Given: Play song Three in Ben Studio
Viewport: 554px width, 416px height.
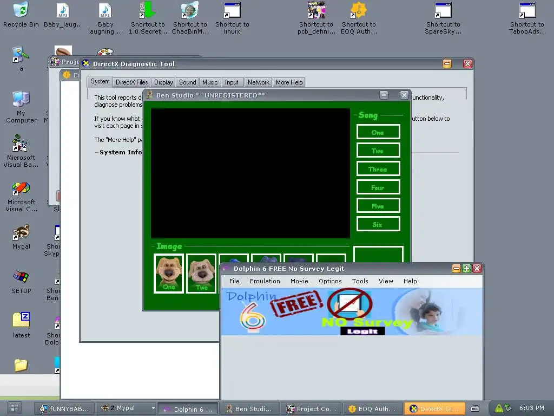Looking at the screenshot, I should 378,169.
